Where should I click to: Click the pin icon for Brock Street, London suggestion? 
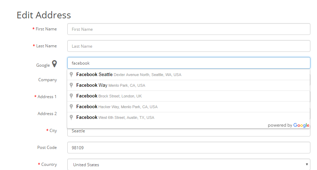coord(71,96)
